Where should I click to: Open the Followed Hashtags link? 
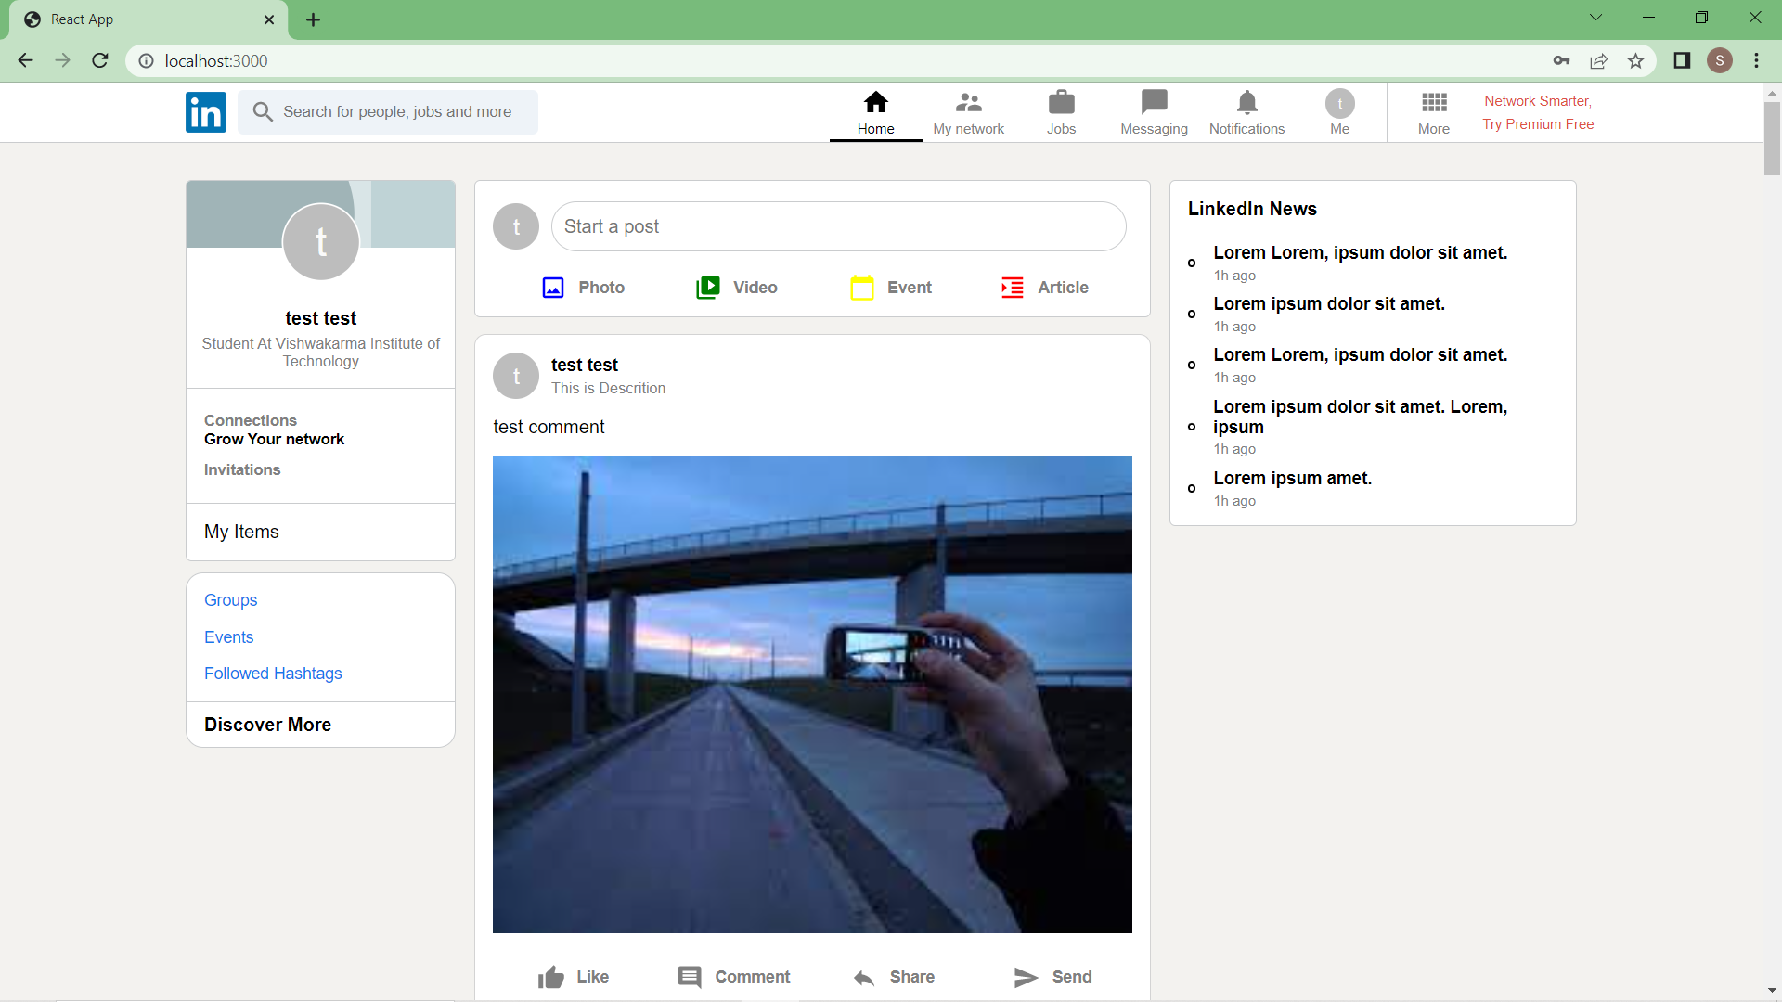click(x=273, y=674)
